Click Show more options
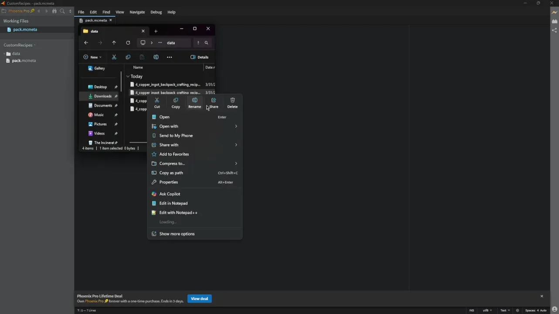559x314 pixels. pos(195,234)
